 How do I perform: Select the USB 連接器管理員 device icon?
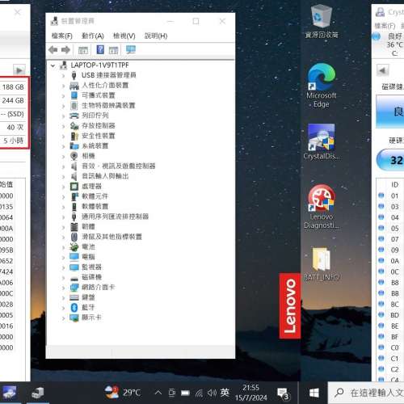tap(74, 75)
